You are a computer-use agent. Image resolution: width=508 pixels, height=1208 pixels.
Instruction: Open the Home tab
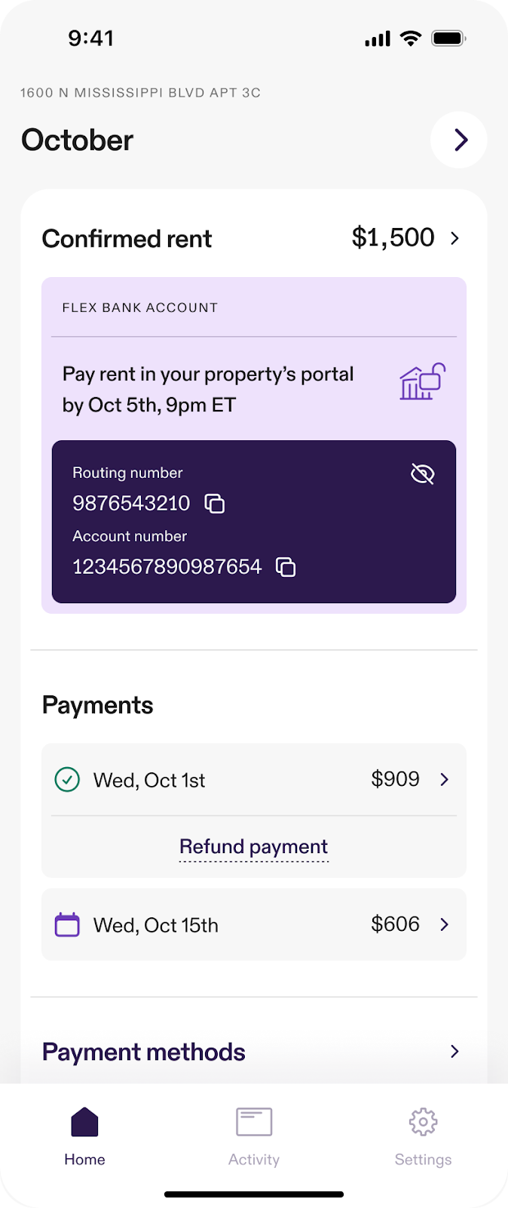tap(84, 1137)
